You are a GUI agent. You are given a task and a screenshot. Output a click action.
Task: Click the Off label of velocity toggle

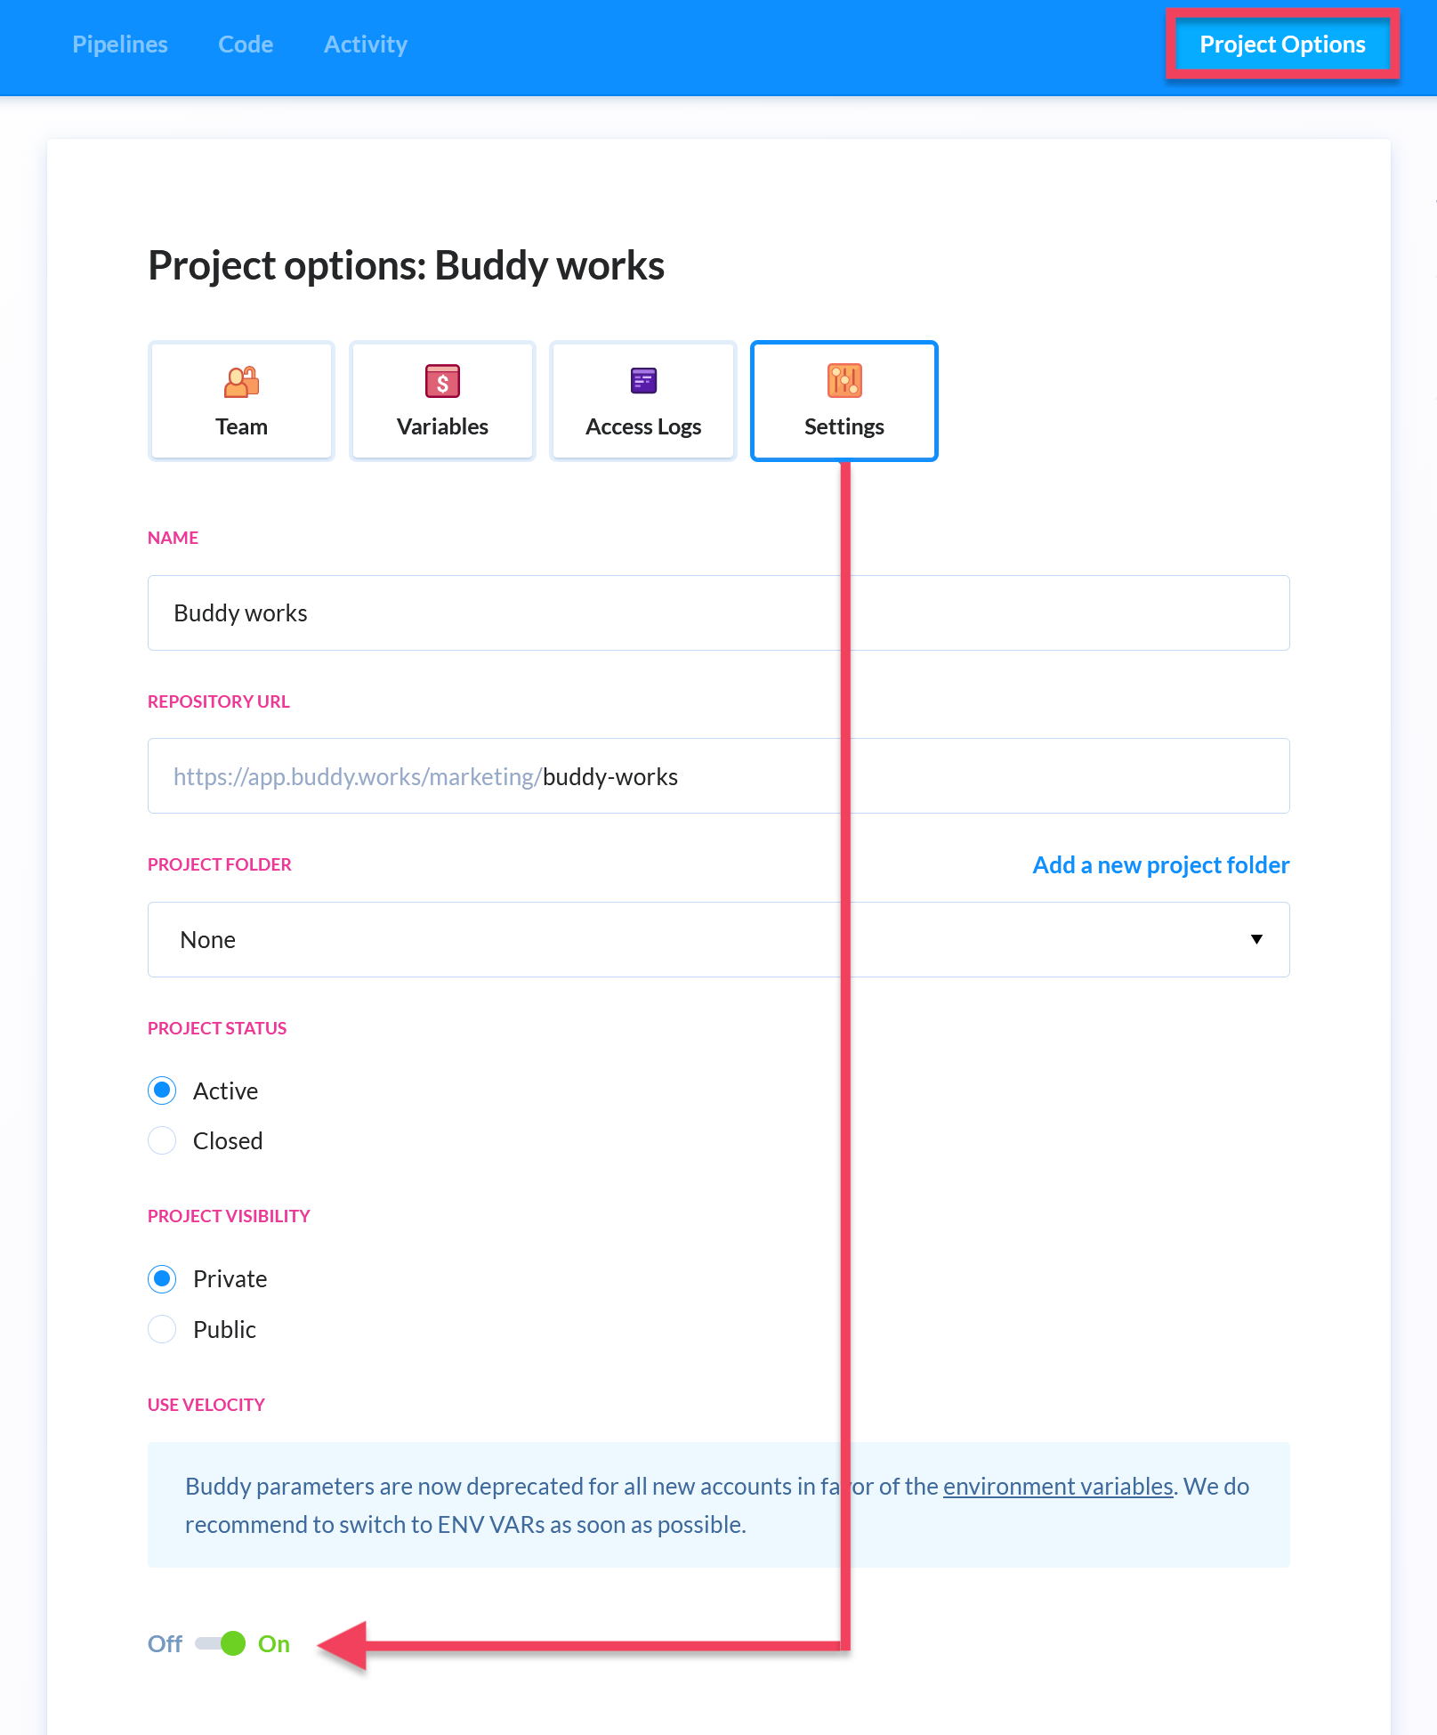[x=165, y=1643]
